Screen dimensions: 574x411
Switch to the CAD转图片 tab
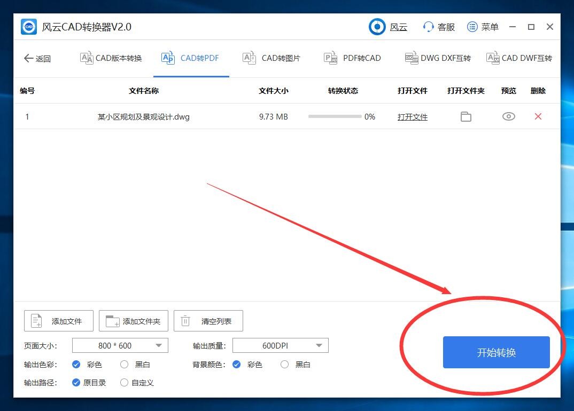271,58
